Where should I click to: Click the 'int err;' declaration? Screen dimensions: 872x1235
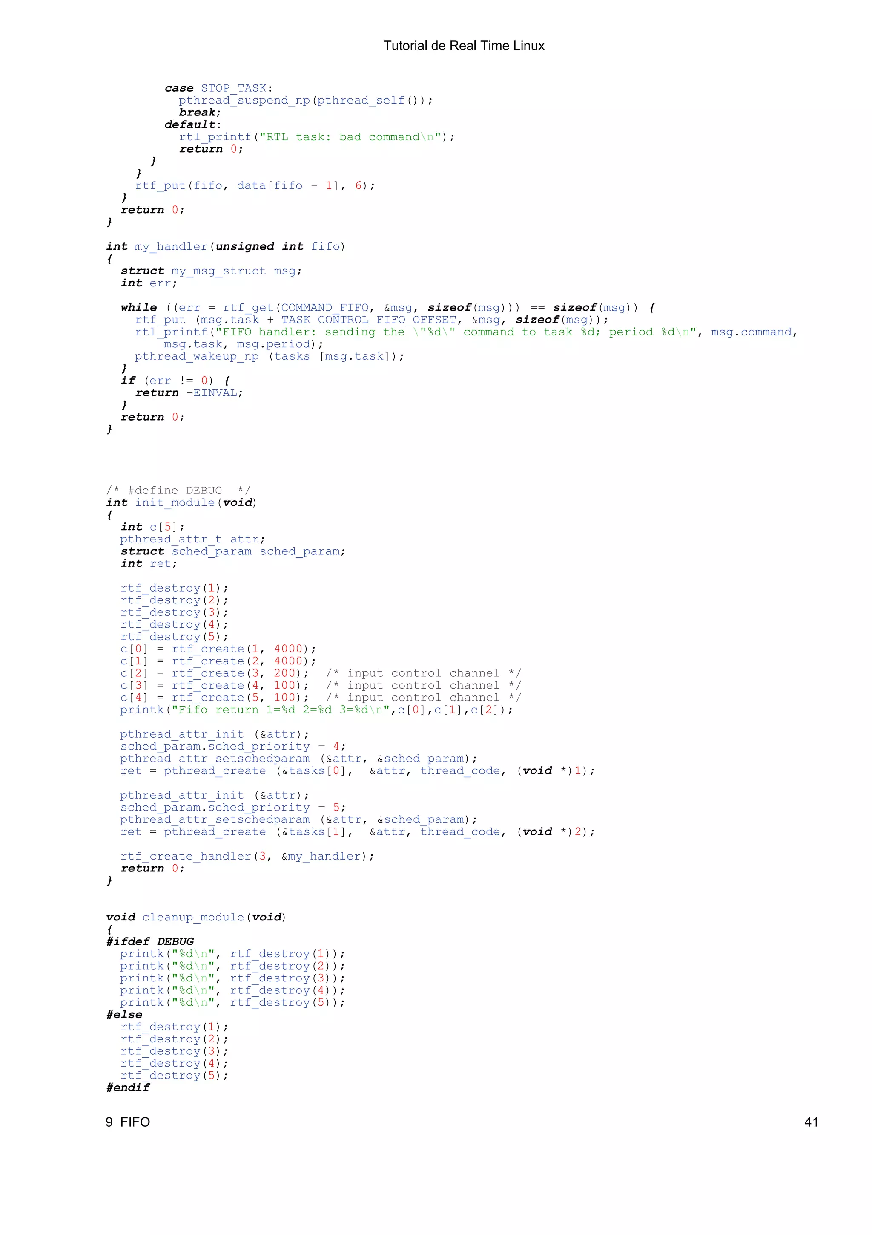(x=149, y=283)
